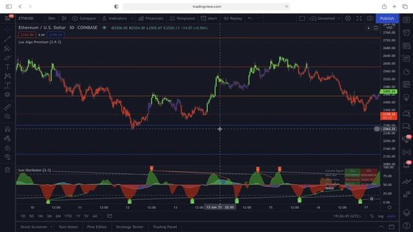Open indicator Templates
The height and width of the screenshot is (232, 413).
pyautogui.click(x=182, y=19)
